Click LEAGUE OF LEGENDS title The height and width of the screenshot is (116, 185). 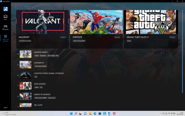(42, 94)
